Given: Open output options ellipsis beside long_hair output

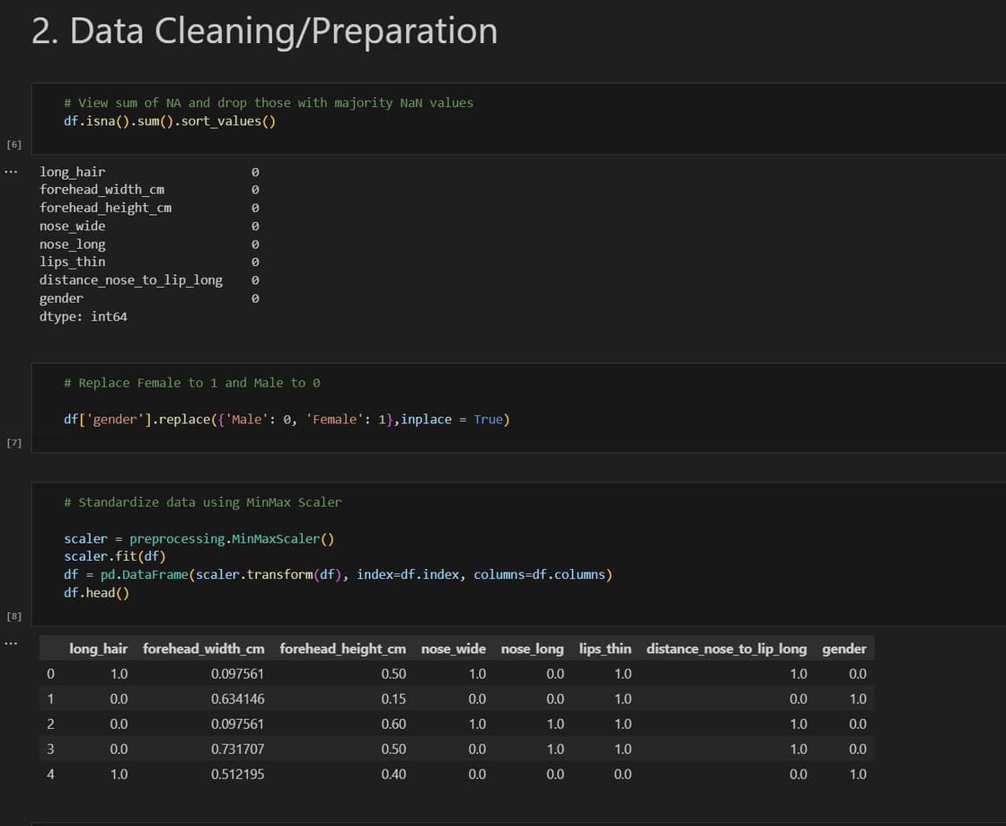Looking at the screenshot, I should coord(11,172).
